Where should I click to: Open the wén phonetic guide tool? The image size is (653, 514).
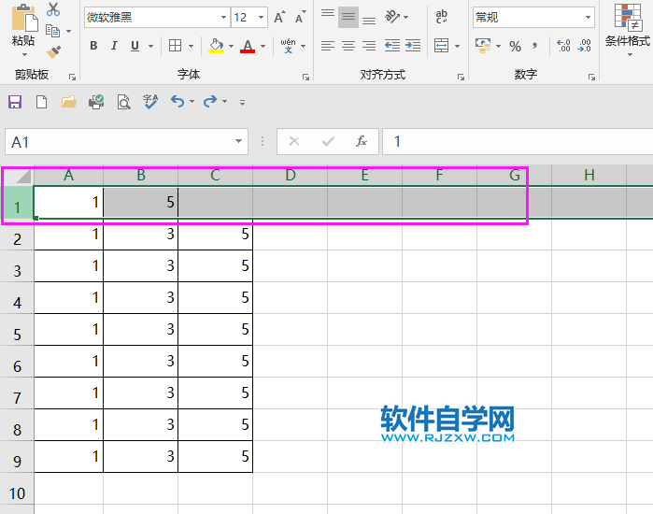click(288, 46)
